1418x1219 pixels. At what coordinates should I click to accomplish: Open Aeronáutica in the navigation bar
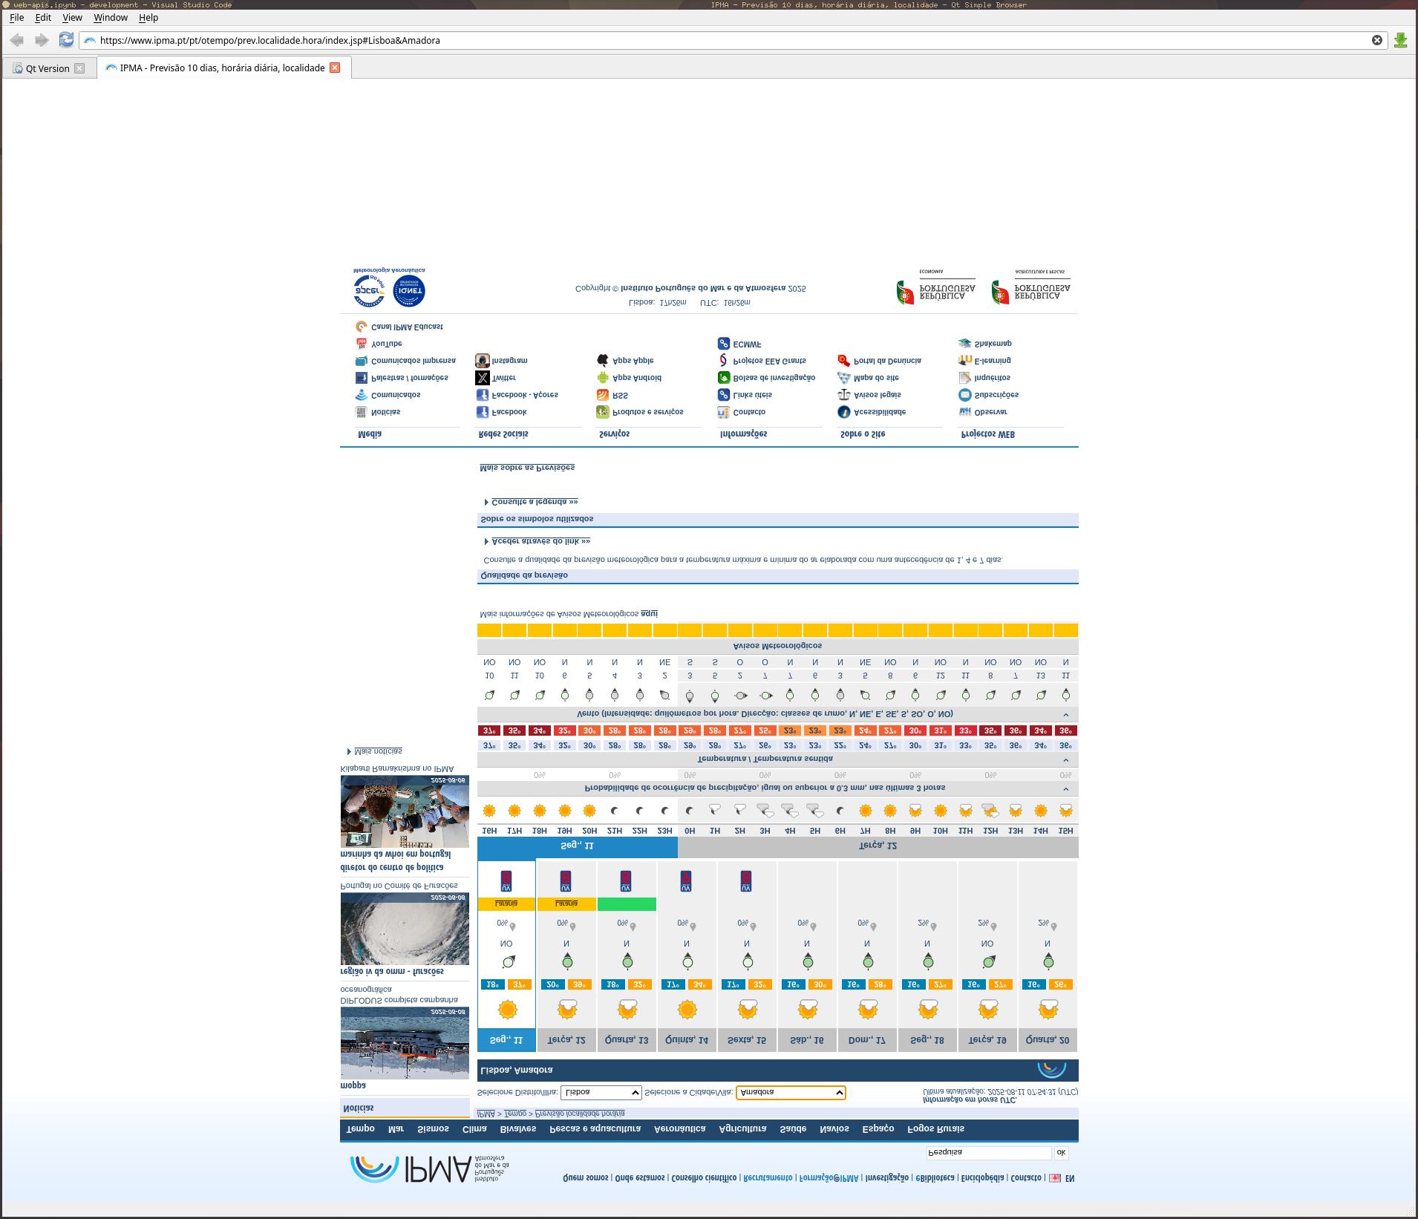pyautogui.click(x=679, y=1128)
